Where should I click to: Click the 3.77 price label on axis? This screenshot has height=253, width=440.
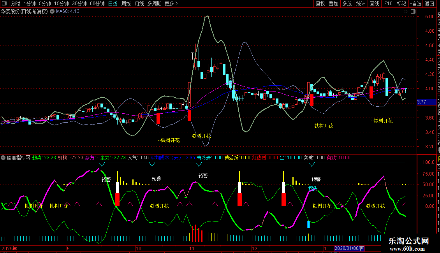[422, 102]
